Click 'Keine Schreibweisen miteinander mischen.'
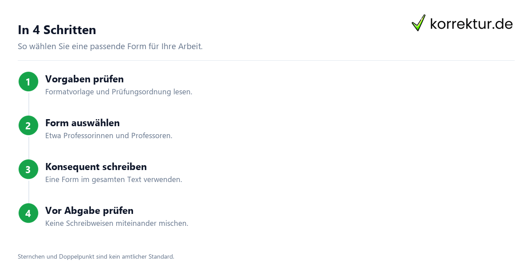The height and width of the screenshot is (279, 532). point(117,223)
